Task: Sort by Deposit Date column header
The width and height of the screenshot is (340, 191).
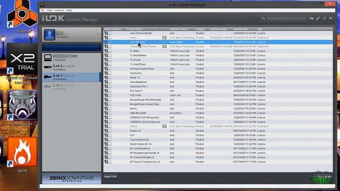Action: click(240, 29)
